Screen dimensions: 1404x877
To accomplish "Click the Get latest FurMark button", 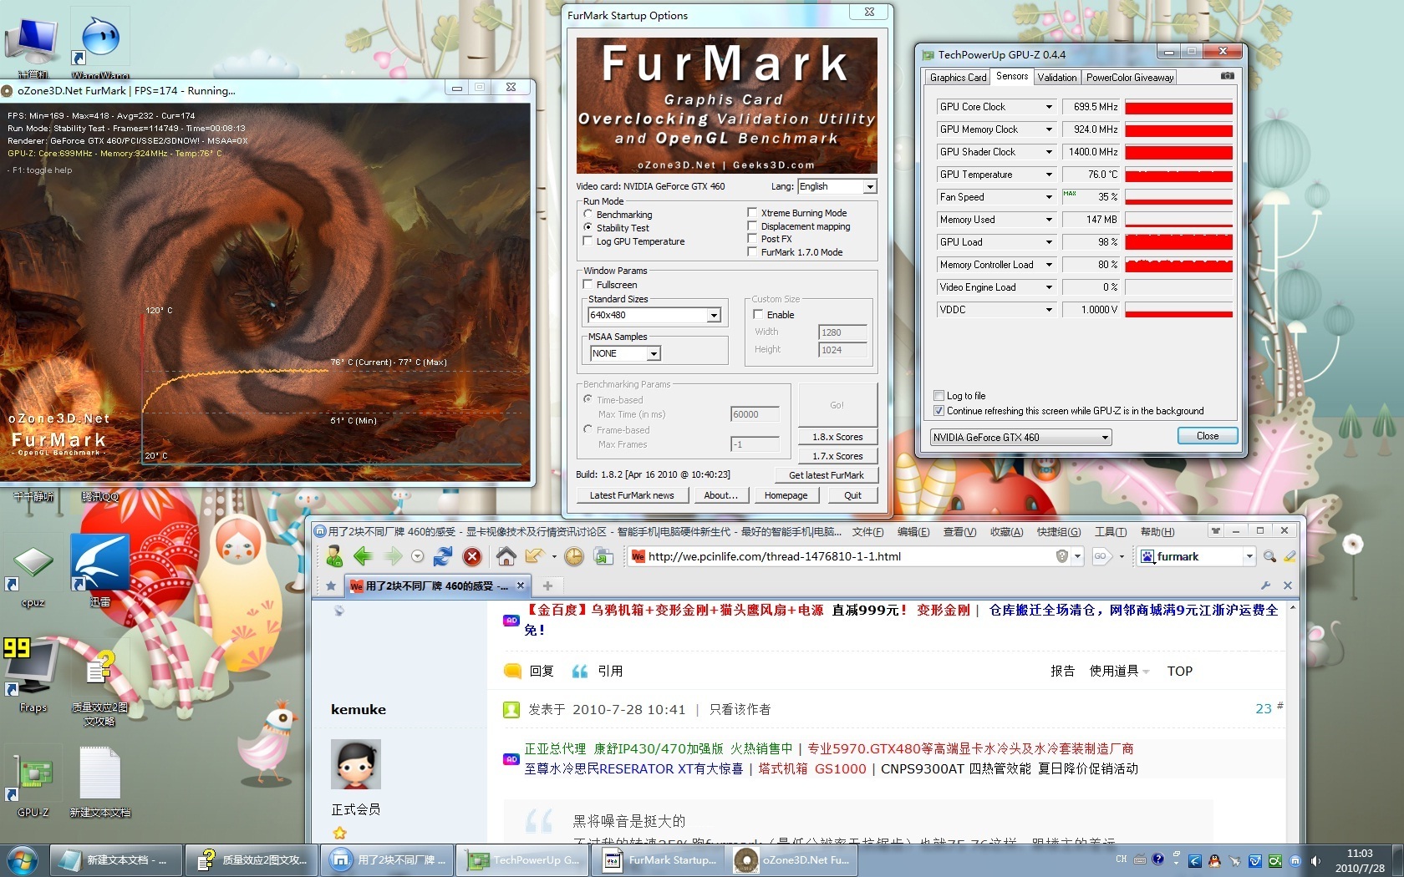I will 826,475.
